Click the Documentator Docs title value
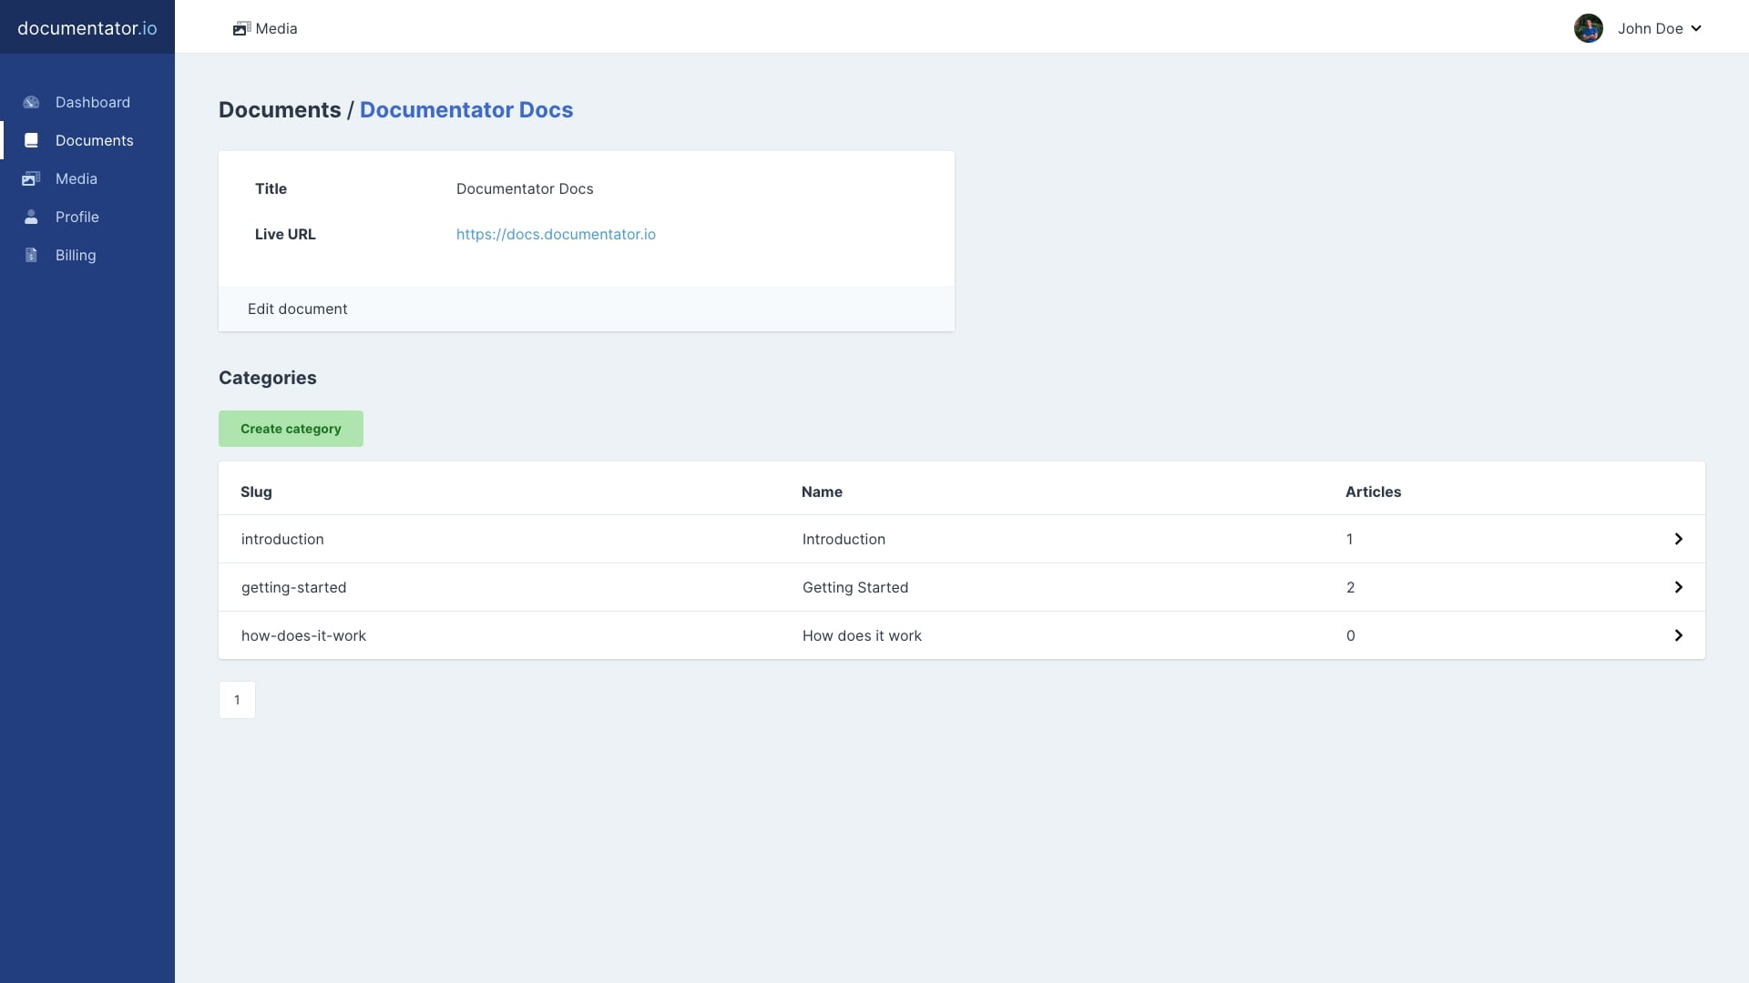 525,189
